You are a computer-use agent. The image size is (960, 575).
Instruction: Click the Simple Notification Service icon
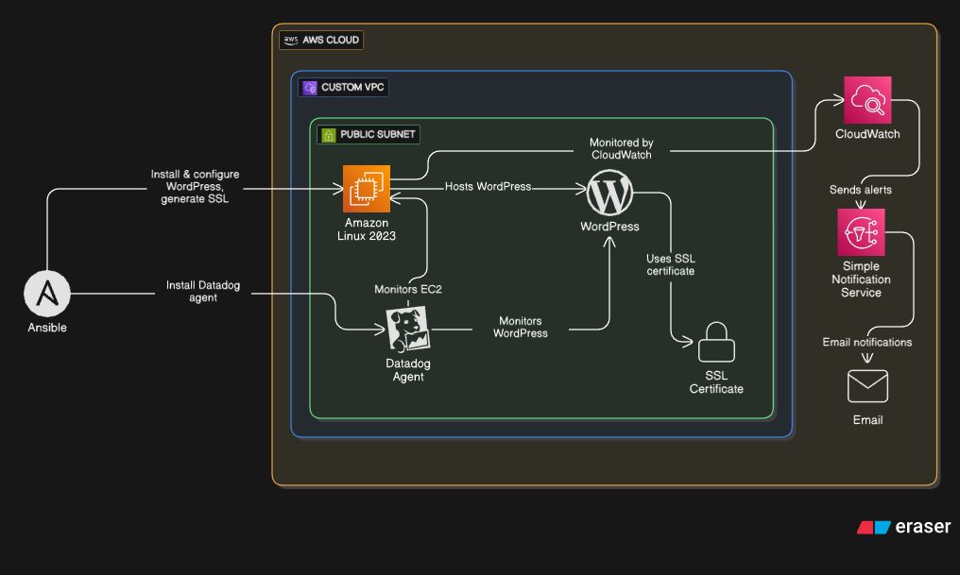tap(861, 232)
